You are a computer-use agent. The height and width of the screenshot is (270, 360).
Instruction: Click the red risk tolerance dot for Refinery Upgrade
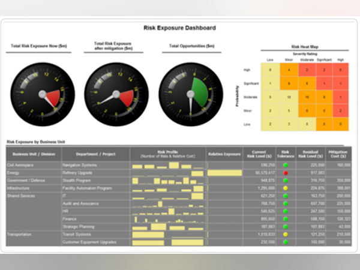point(286,173)
